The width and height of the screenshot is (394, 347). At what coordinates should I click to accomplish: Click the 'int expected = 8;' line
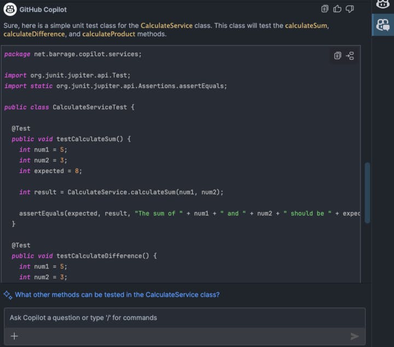point(50,171)
